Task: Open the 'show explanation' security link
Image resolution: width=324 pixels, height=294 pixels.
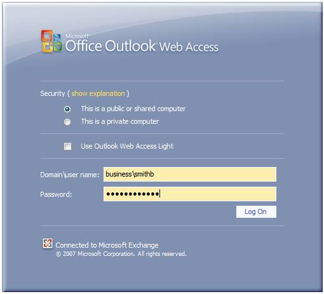Action: tap(98, 93)
